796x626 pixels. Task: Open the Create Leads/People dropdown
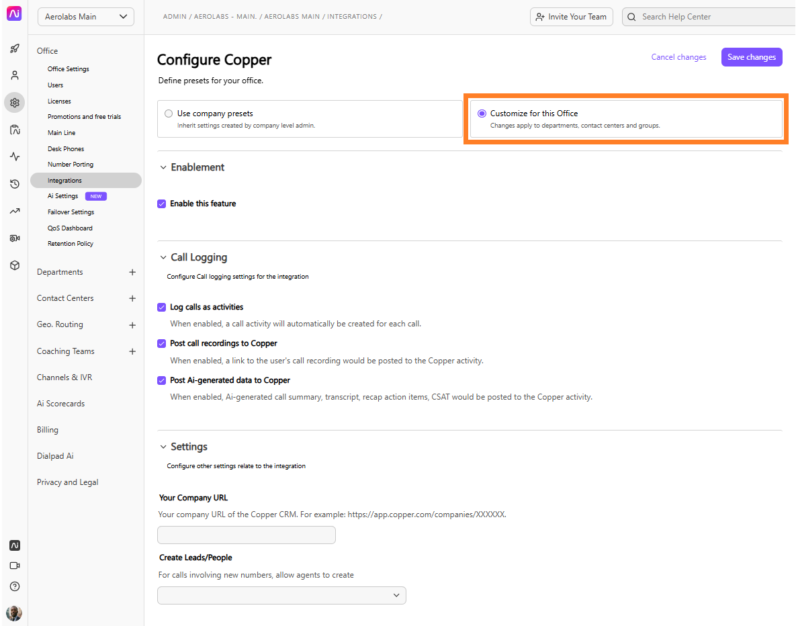[x=281, y=596]
